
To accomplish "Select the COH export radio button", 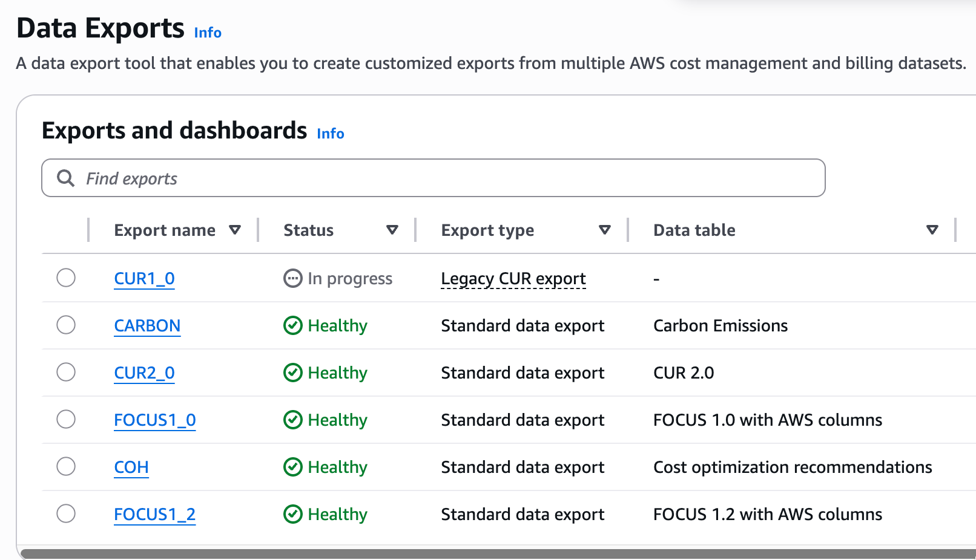I will click(66, 466).
